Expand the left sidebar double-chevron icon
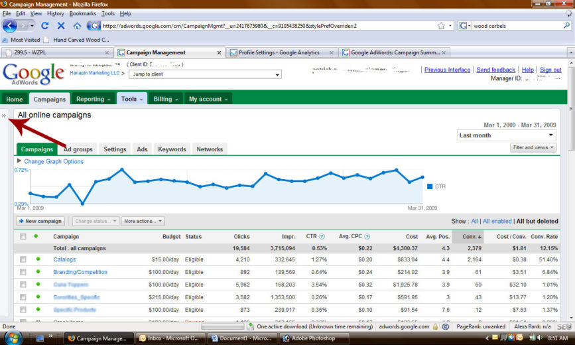Screen dimensions: 575x345 pyautogui.click(x=4, y=115)
